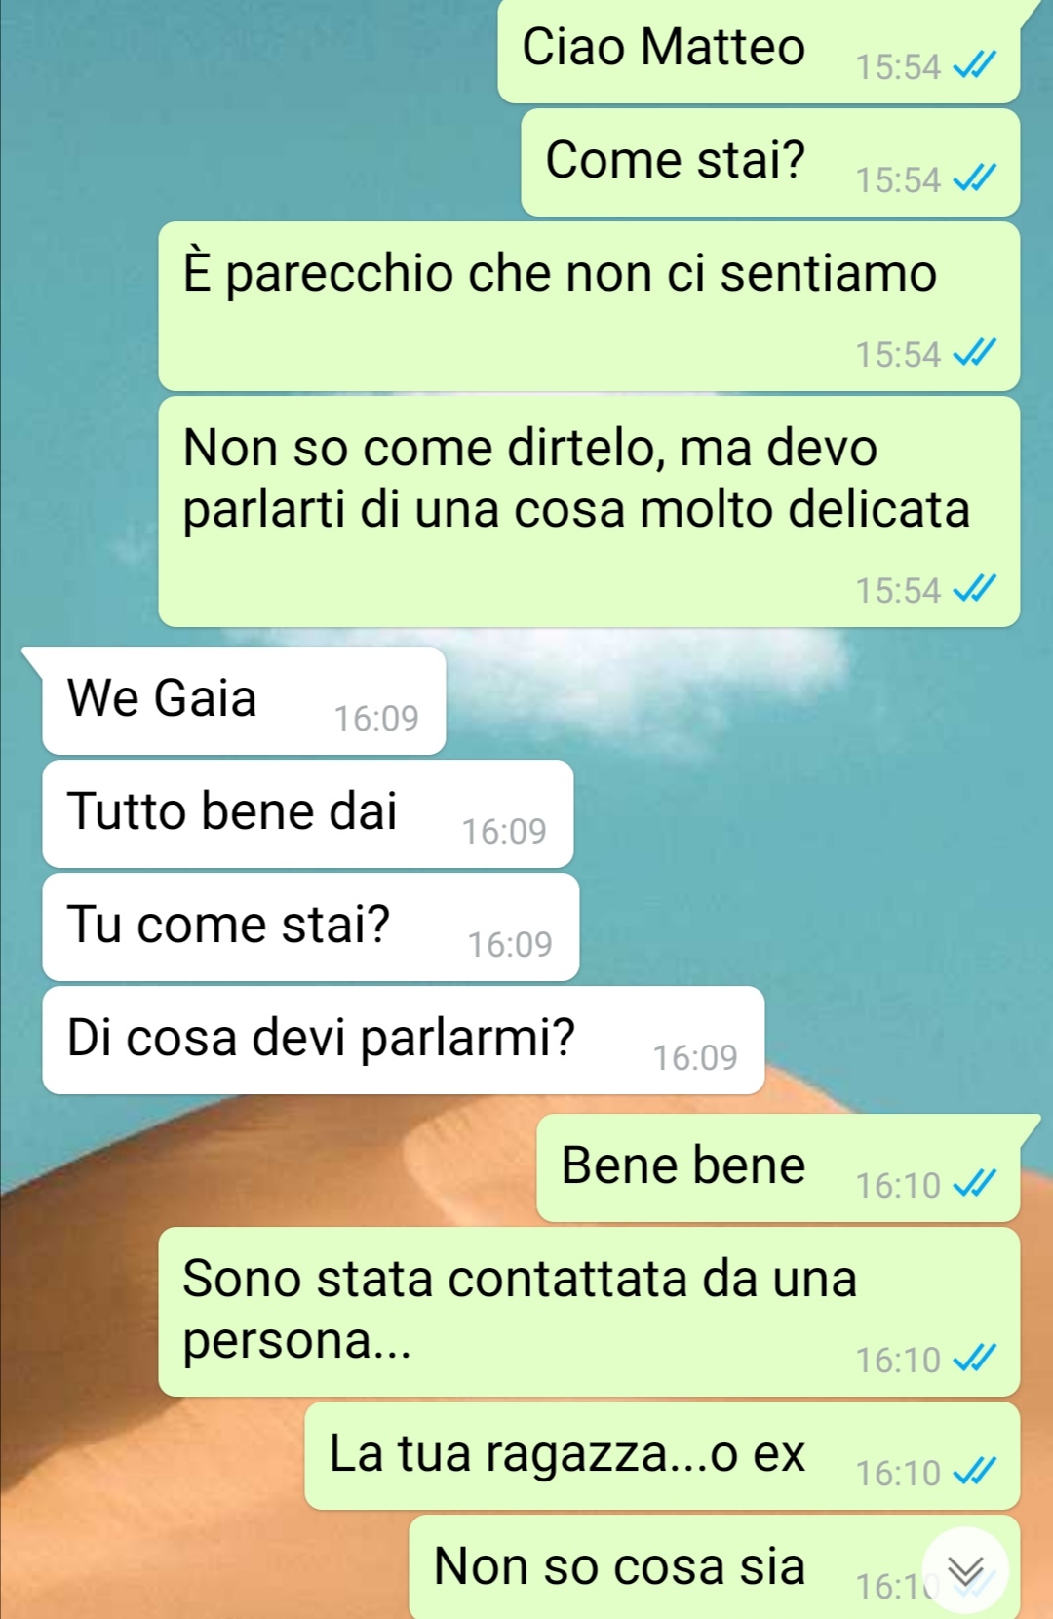1053x1619 pixels.
Task: Tap 'Sono stata contattata da una persona' bubble
Action: pos(589,1312)
